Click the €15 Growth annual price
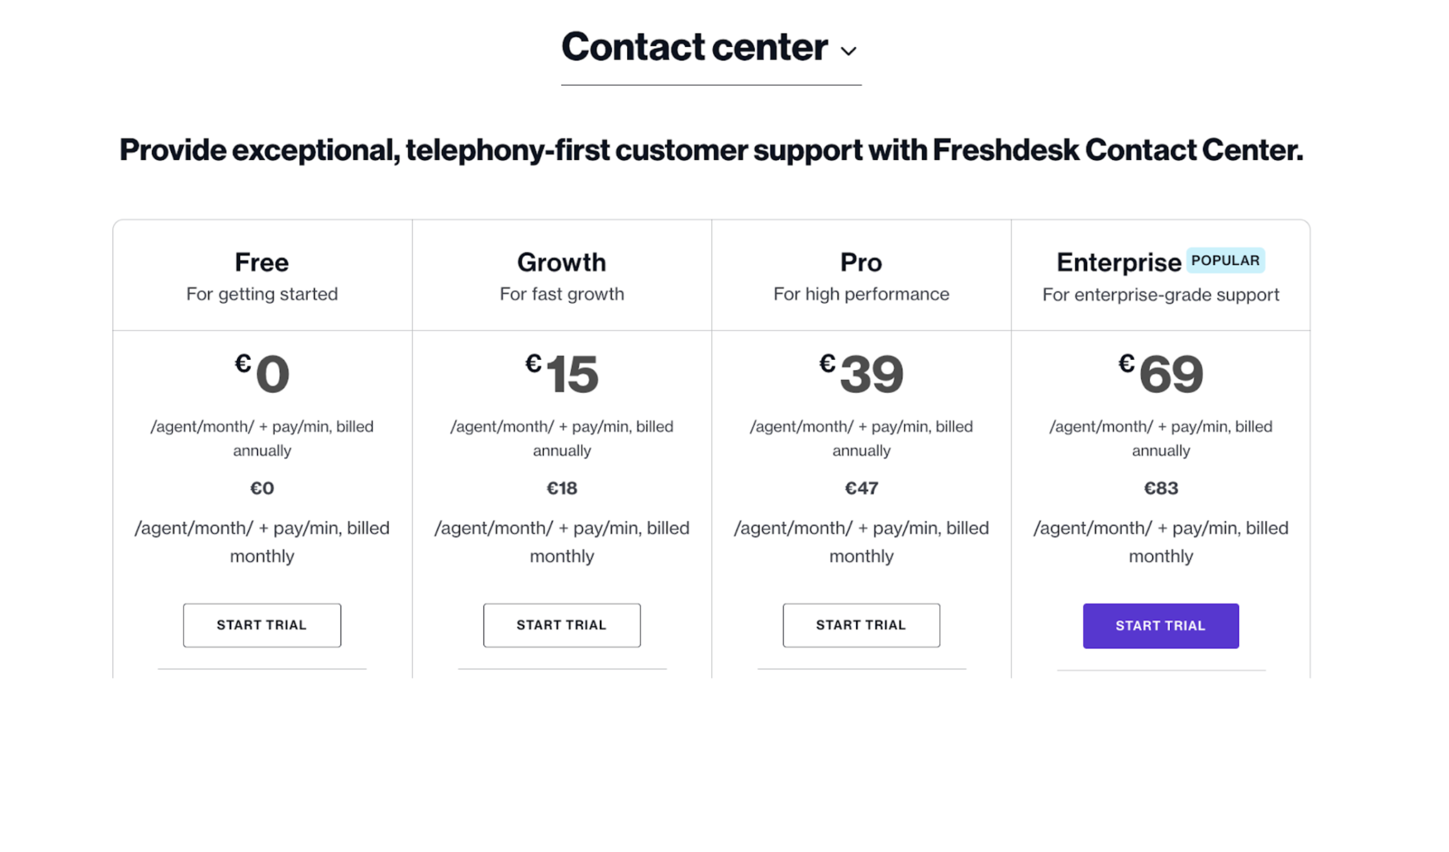Screen dimensions: 1449x852 click(x=562, y=374)
